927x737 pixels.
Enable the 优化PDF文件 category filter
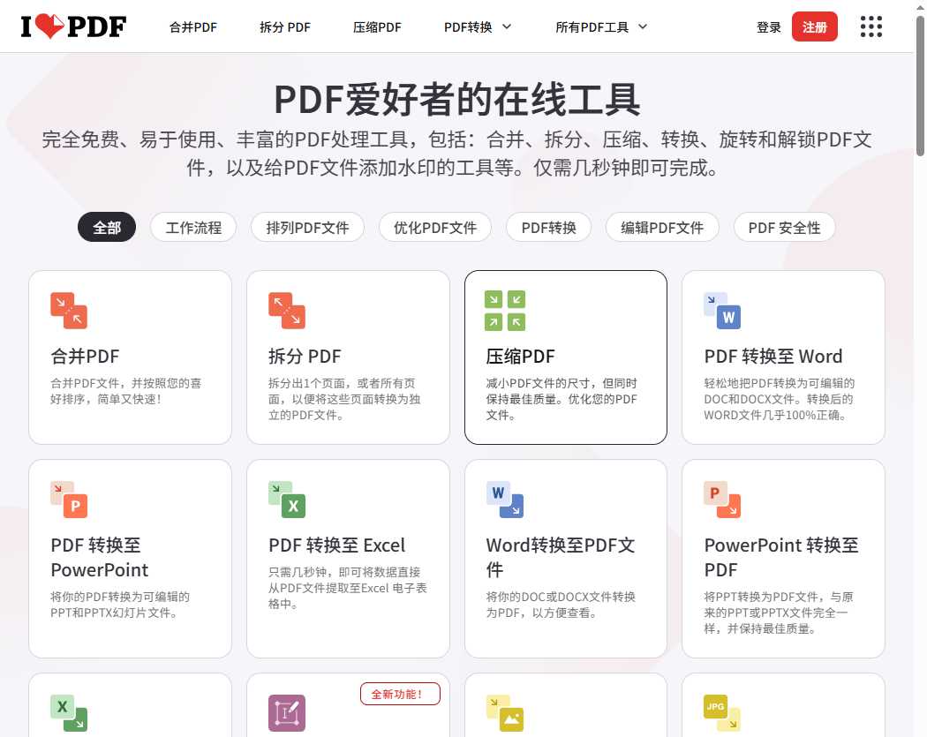tap(434, 227)
